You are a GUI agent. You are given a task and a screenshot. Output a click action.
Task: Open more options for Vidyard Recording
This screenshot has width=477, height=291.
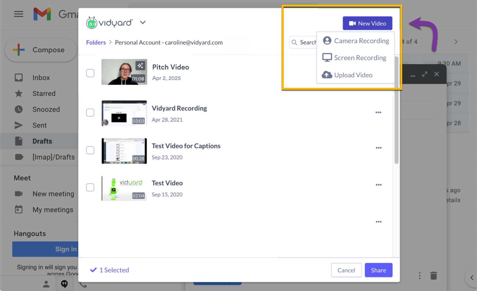[378, 112]
